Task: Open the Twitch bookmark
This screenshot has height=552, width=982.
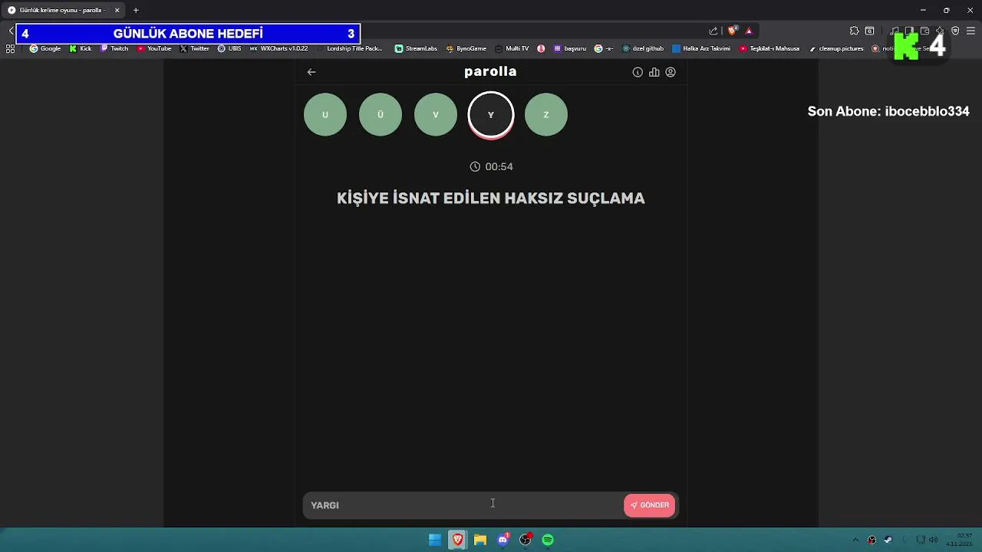Action: pos(114,48)
